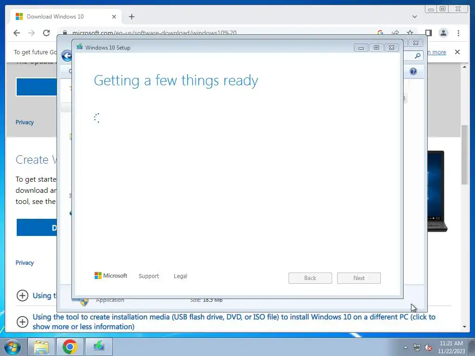
Task: Click the share page icon in address bar
Action: (x=395, y=33)
